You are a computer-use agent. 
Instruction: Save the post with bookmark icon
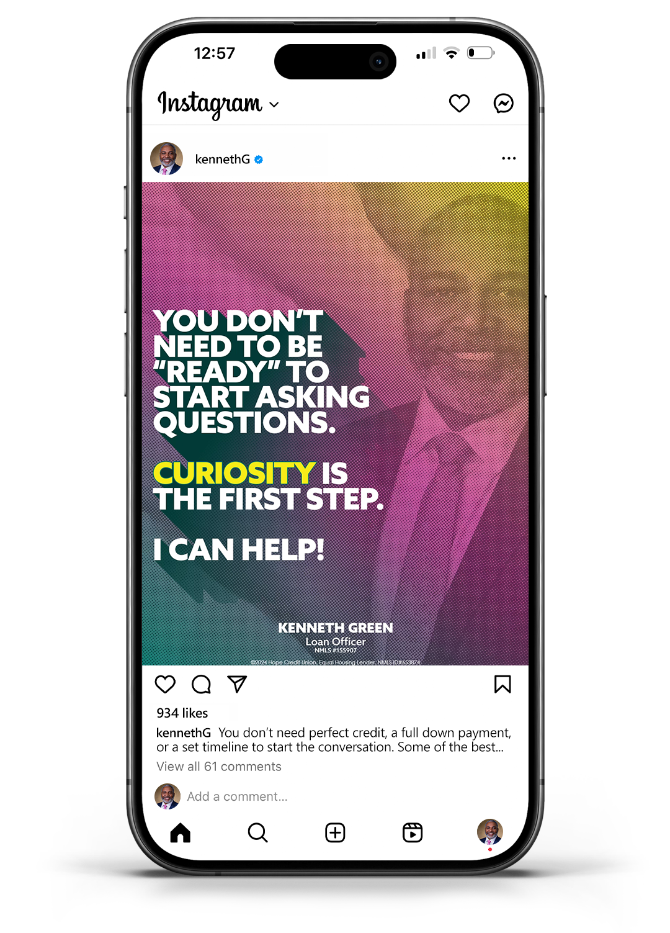point(502,684)
